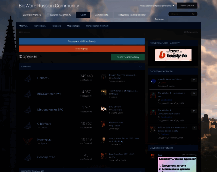
Task: Collapse the ГЛАВНОЕ category chevron
Action: (x=140, y=67)
